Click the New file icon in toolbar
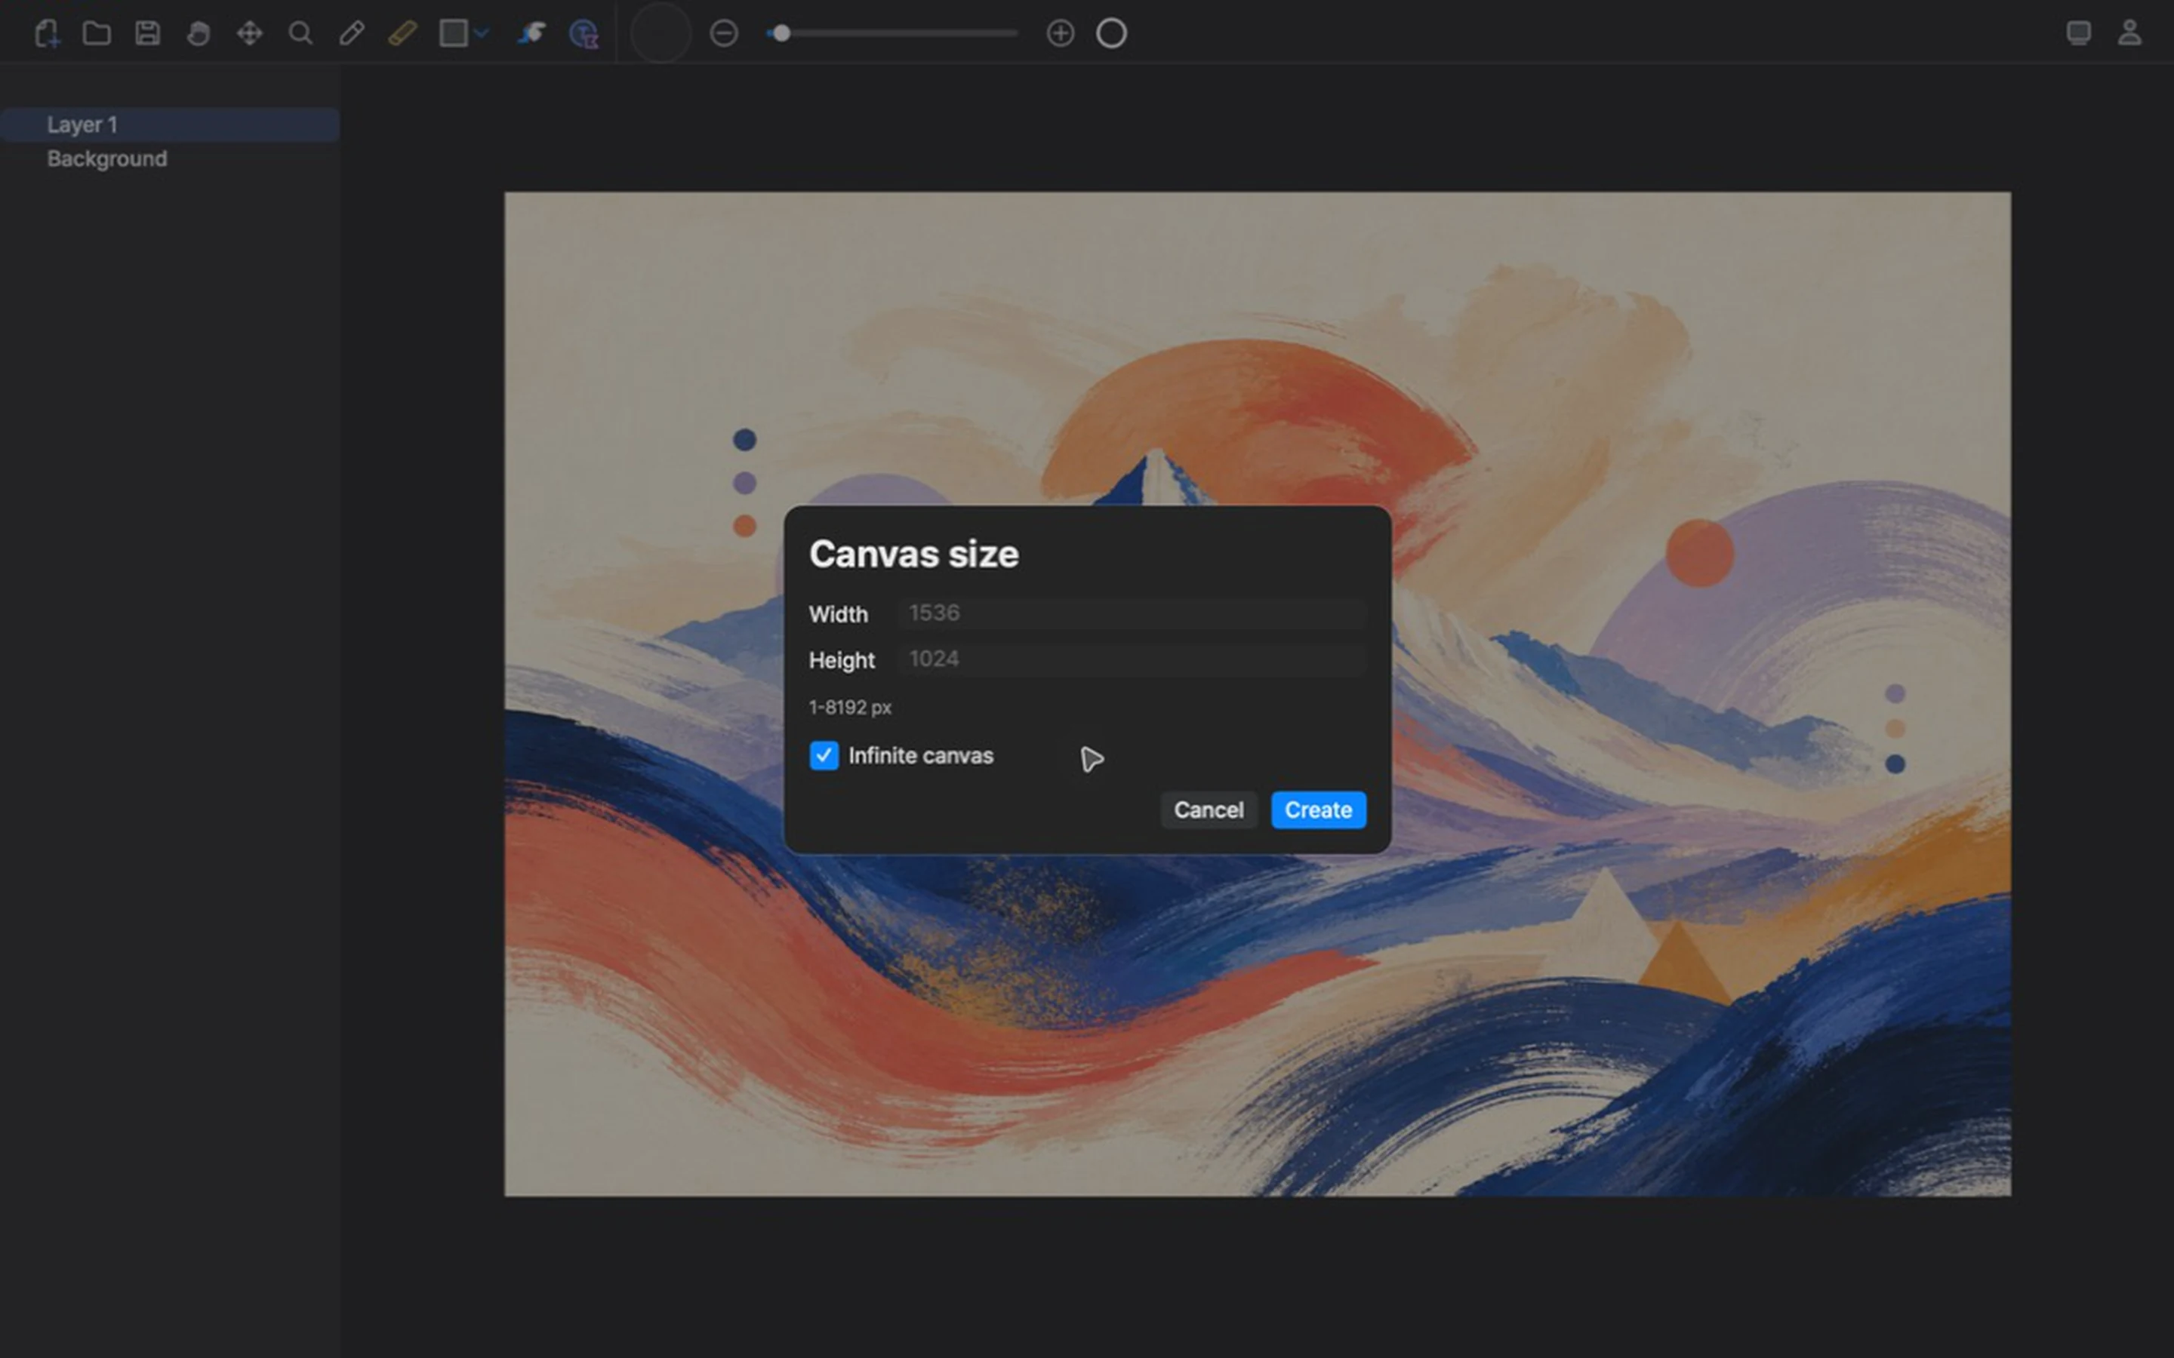Screen dimensions: 2174x1358 click(46, 34)
